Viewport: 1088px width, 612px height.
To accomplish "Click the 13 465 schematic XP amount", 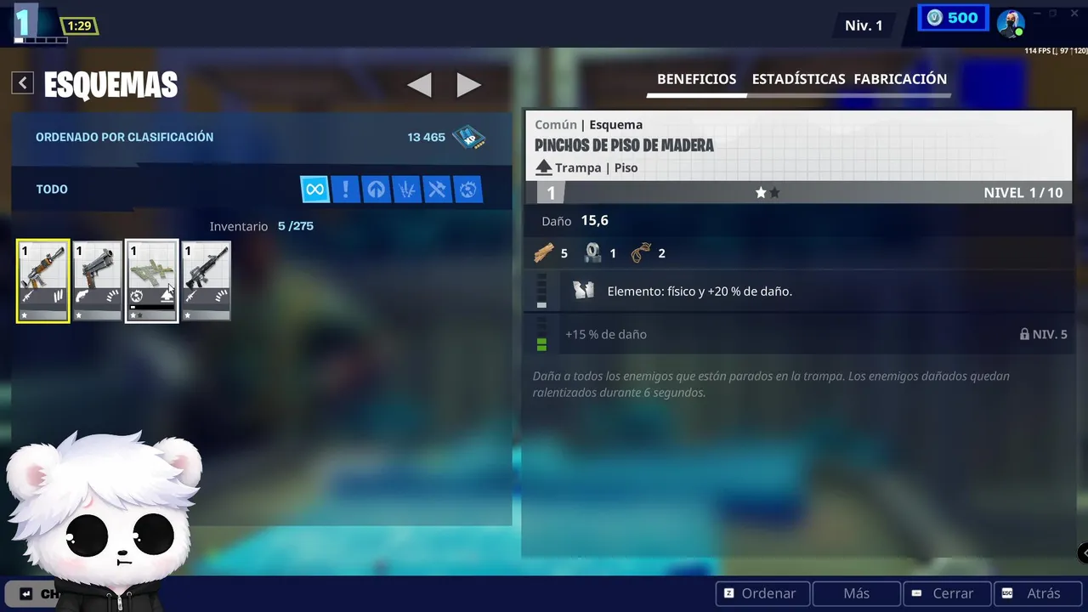I will point(426,137).
